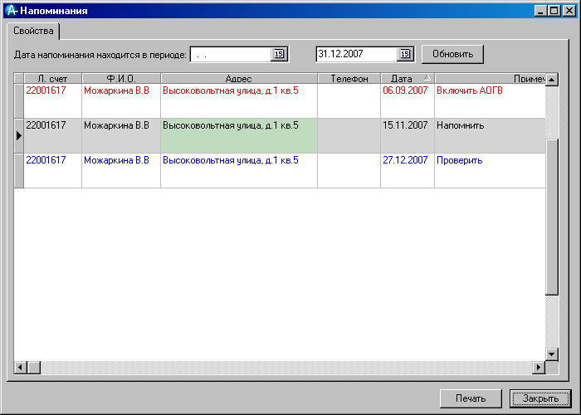Viewport: 581px width, 415px height.
Task: Click the Закрыть button
Action: click(540, 398)
